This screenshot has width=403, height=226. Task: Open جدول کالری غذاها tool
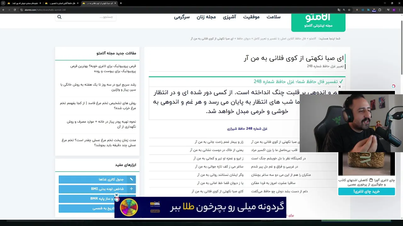(97, 180)
